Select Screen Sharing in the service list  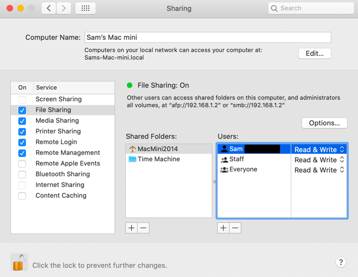[x=62, y=99]
